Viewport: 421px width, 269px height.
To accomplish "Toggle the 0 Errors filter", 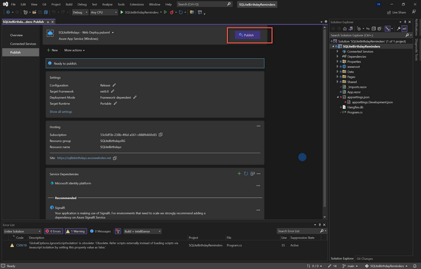I will 54,231.
